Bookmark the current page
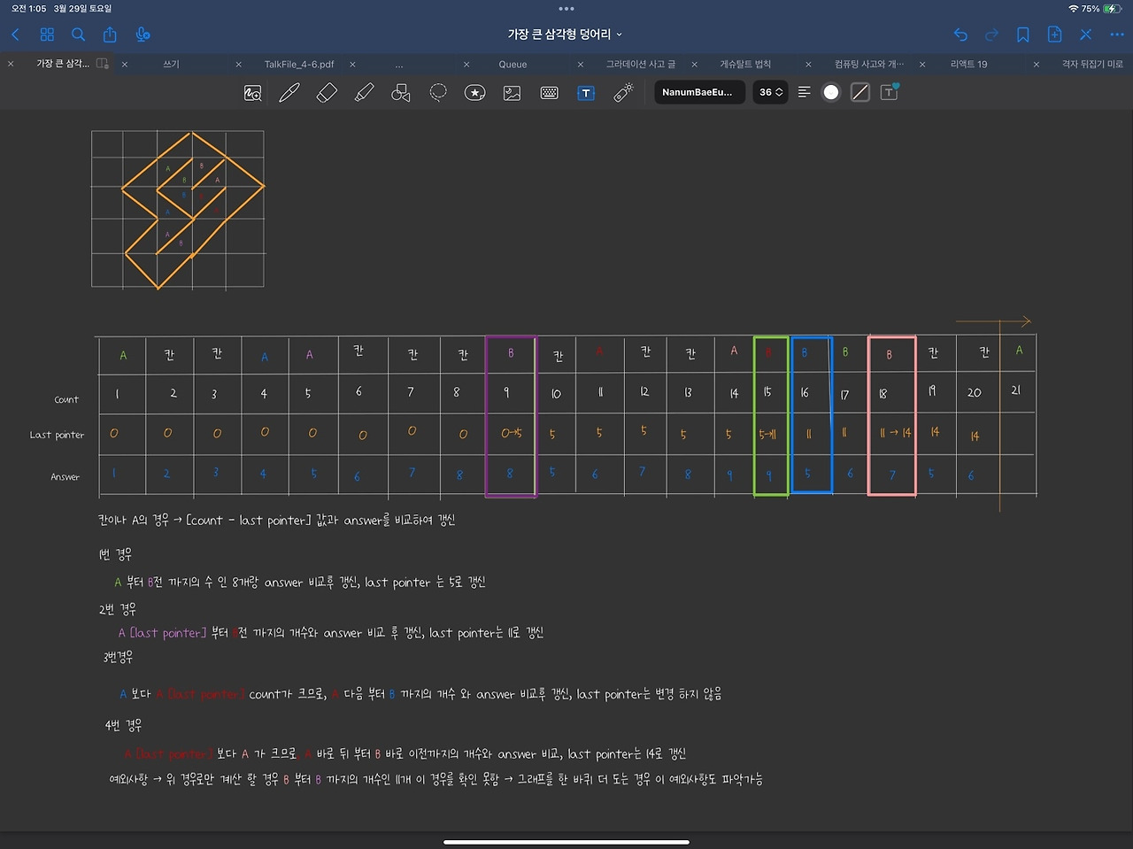1133x849 pixels. (x=1022, y=35)
